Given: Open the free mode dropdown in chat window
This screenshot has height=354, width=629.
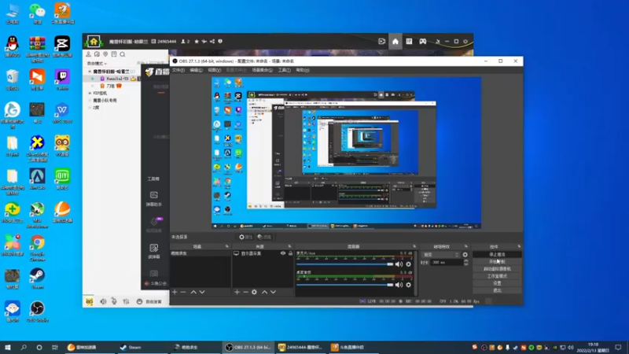Looking at the screenshot, I should (97, 64).
